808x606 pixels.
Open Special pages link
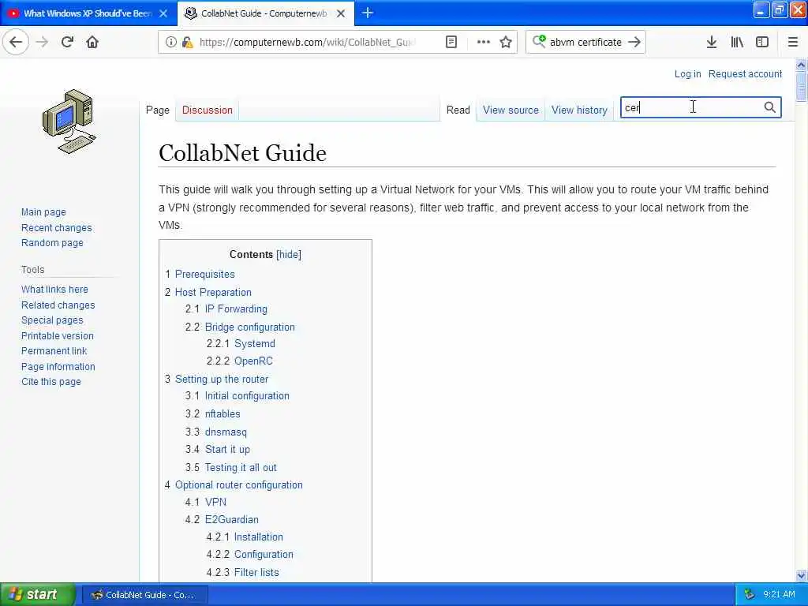pyautogui.click(x=52, y=320)
